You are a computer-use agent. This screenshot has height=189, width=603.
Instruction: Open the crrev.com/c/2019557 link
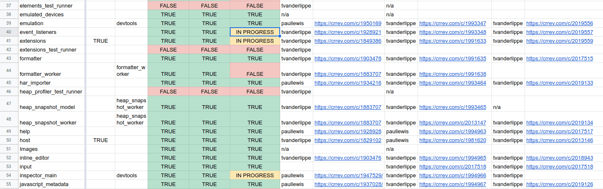tap(559, 32)
